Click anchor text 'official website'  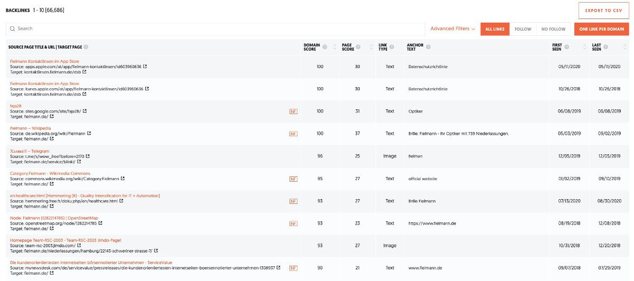click(423, 179)
